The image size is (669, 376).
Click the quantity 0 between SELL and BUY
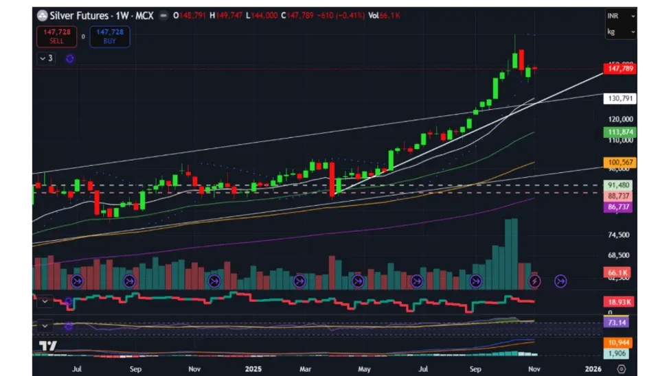tap(83, 36)
